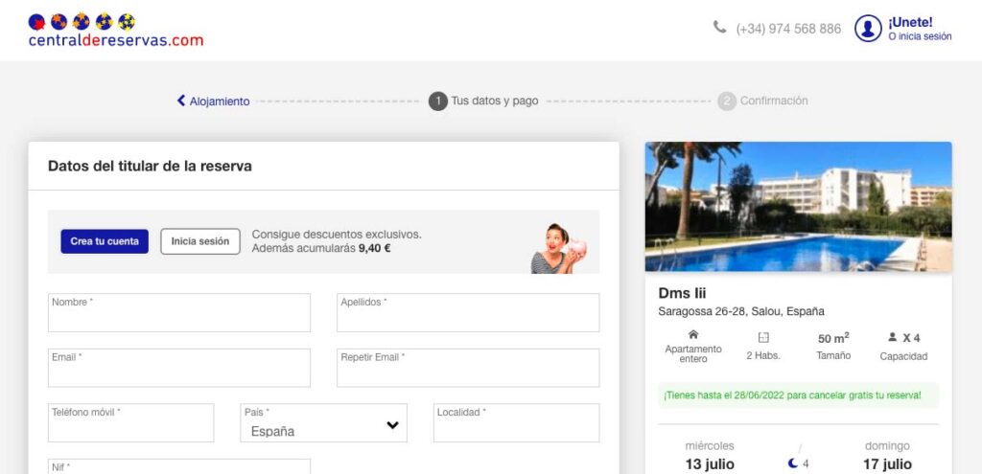Click the free cancellation notice 28/06/2022
This screenshot has width=982, height=474.
click(x=799, y=395)
